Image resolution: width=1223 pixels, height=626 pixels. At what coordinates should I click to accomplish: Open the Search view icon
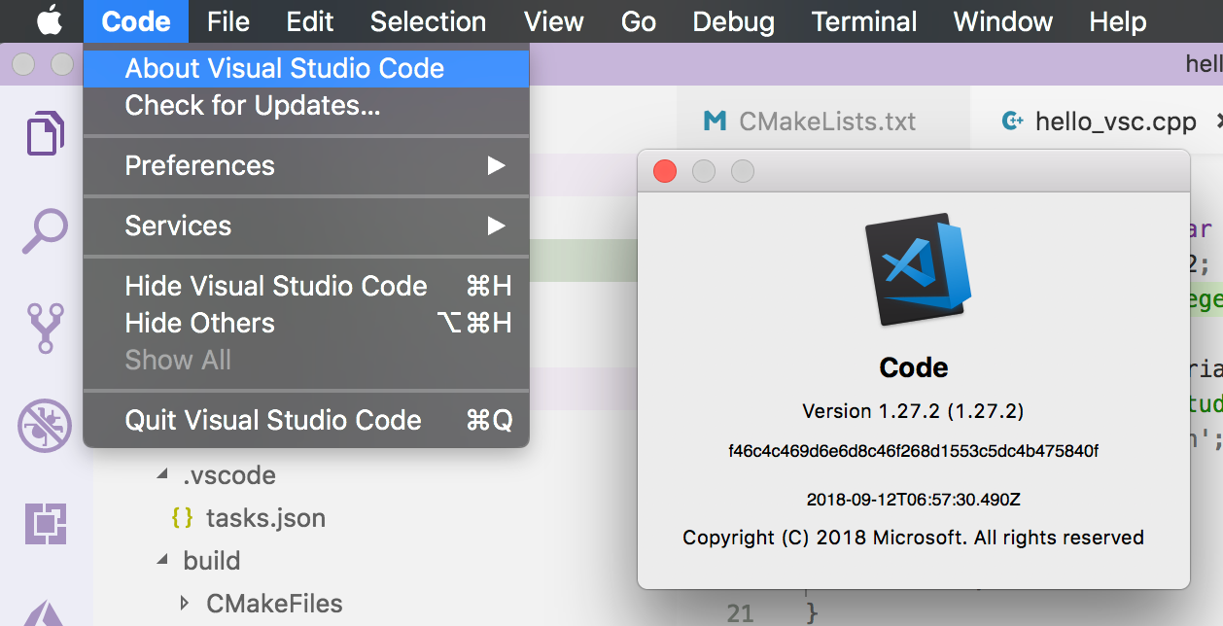tap(45, 231)
